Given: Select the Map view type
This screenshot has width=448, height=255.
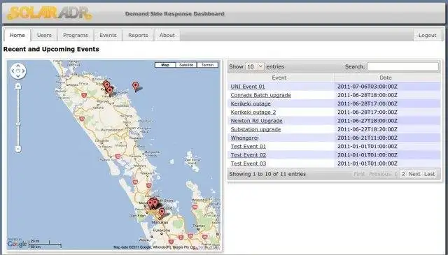Looking at the screenshot, I should 165,65.
